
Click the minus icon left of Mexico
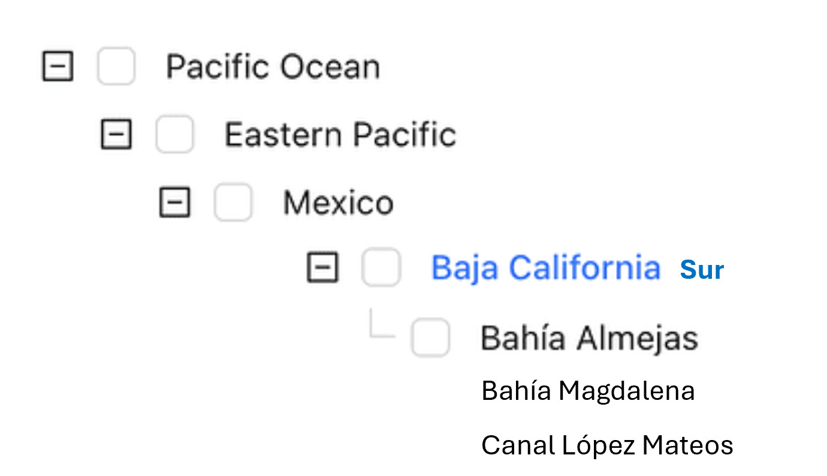(x=174, y=202)
